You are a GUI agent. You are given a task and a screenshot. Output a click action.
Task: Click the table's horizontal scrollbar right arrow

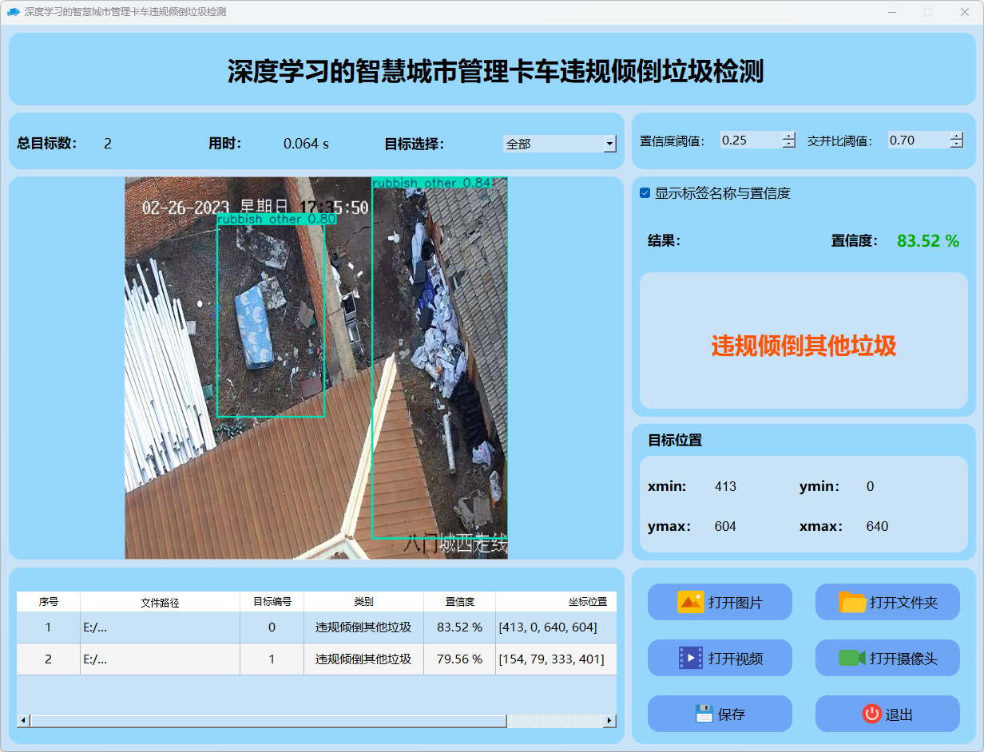click(609, 721)
